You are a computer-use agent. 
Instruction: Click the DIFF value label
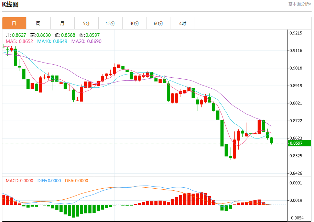click(49, 180)
